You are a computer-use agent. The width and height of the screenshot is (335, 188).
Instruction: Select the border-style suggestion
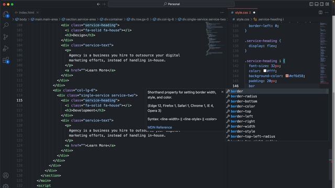pos(277,131)
